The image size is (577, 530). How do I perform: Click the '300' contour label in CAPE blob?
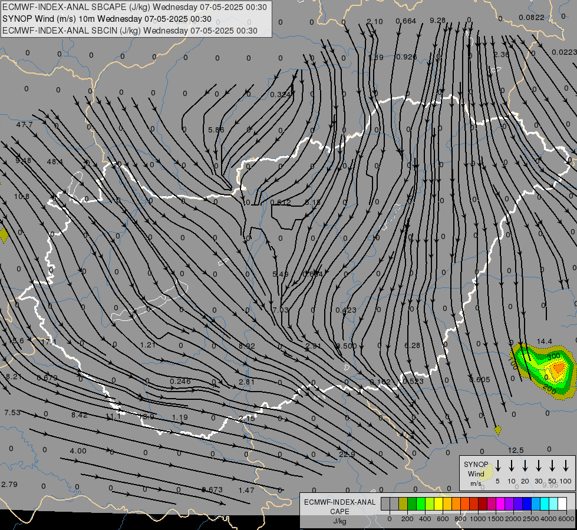pos(553,356)
